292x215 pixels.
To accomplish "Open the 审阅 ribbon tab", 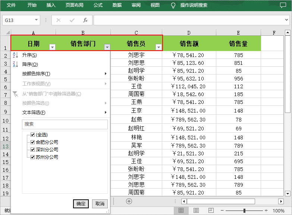I will point(136,5).
